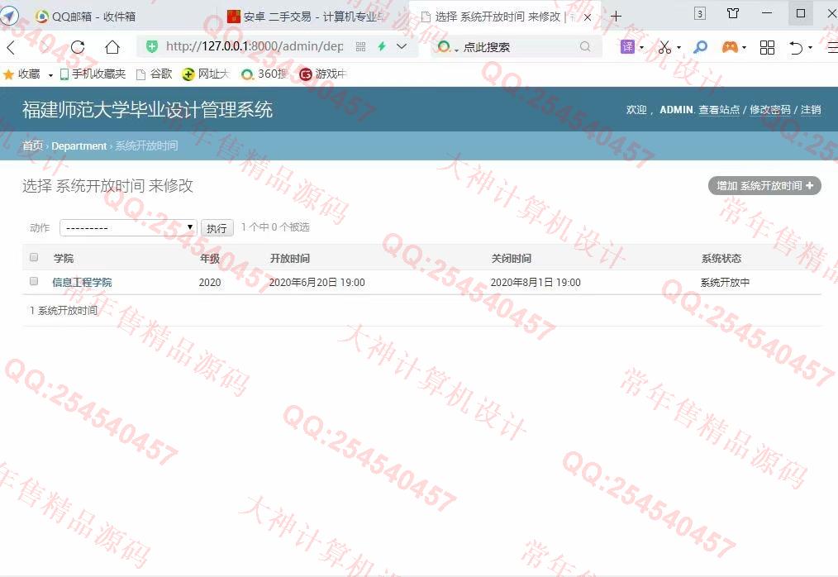Click the magnifier in the search box
Image resolution: width=838 pixels, height=577 pixels.
coord(585,47)
